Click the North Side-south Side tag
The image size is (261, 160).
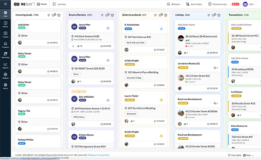pos(135,42)
